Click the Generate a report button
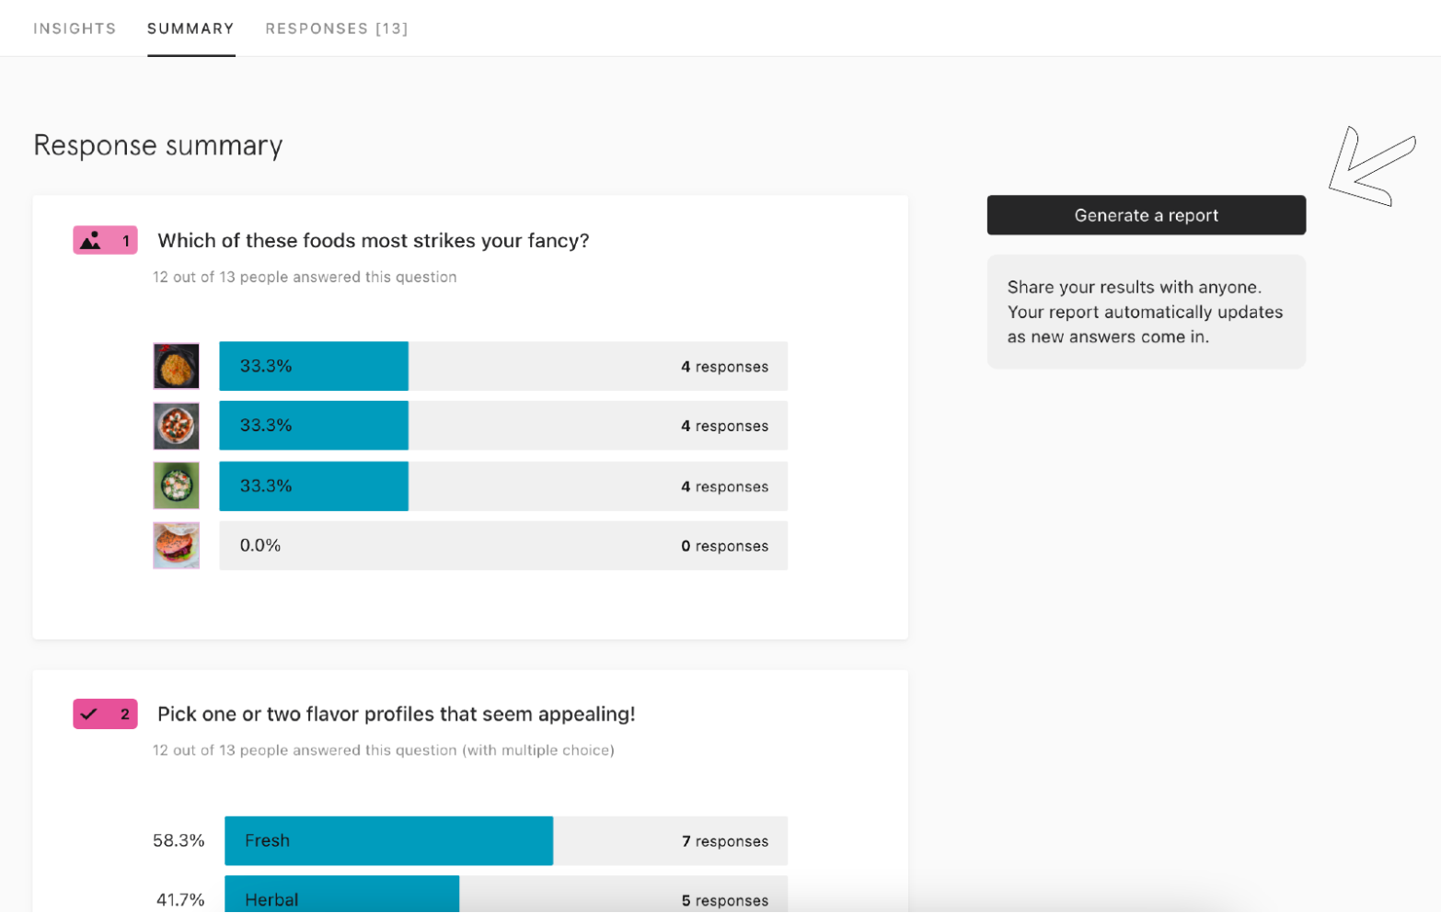 click(1145, 214)
